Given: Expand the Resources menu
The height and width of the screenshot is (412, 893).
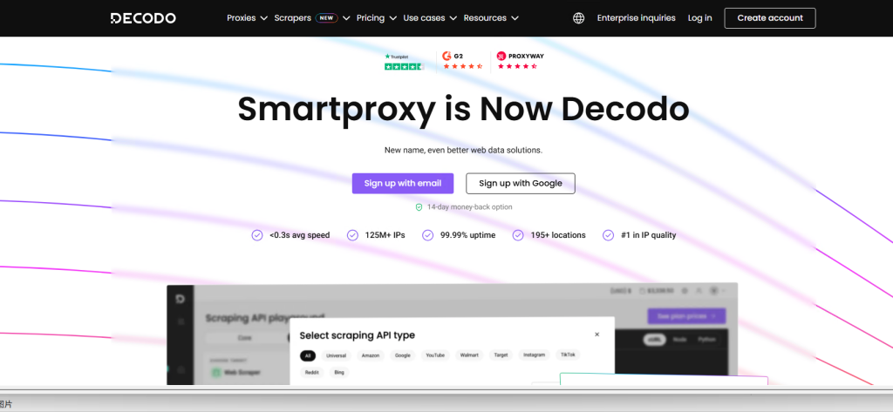Looking at the screenshot, I should 491,18.
